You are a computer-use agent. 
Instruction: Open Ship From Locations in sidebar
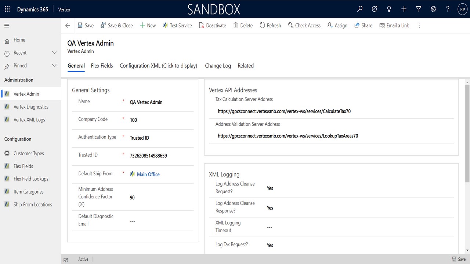click(x=30, y=205)
